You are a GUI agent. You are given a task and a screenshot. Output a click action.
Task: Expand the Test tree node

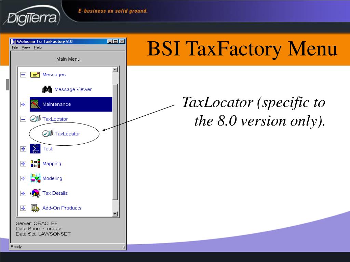[23, 149]
